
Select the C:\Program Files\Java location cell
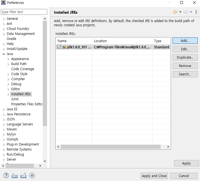122,47
